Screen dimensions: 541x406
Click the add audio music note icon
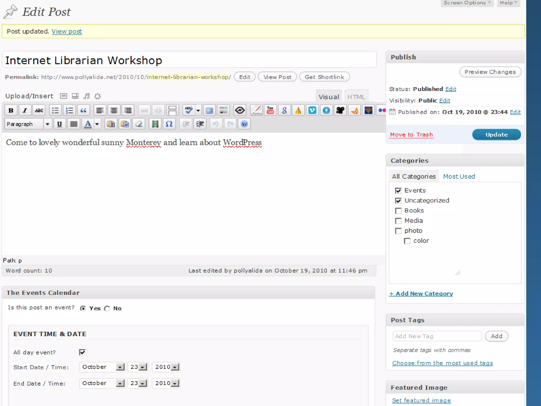pyautogui.click(x=86, y=96)
